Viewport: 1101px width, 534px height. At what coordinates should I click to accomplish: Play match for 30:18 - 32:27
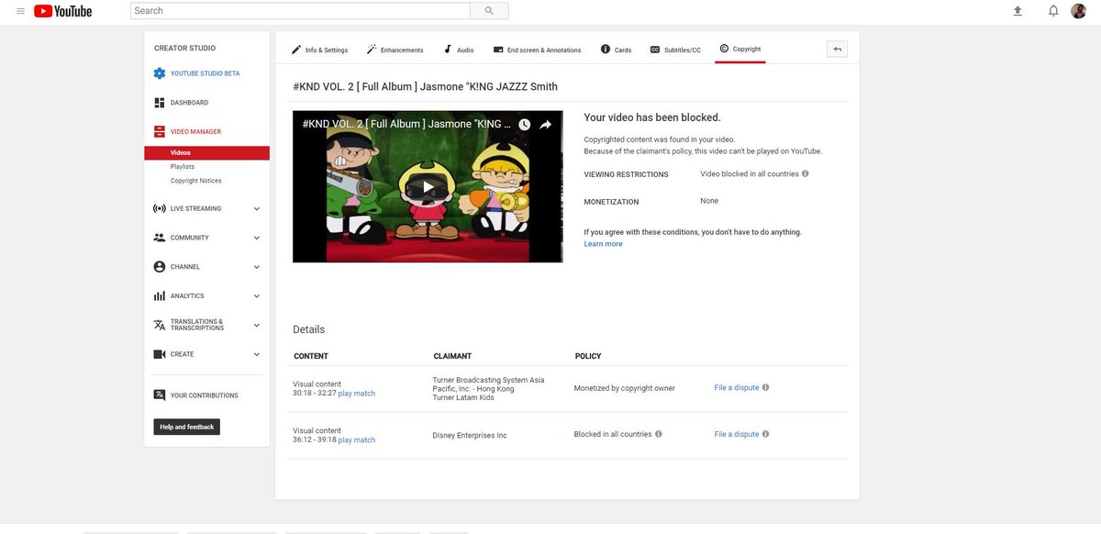click(357, 394)
